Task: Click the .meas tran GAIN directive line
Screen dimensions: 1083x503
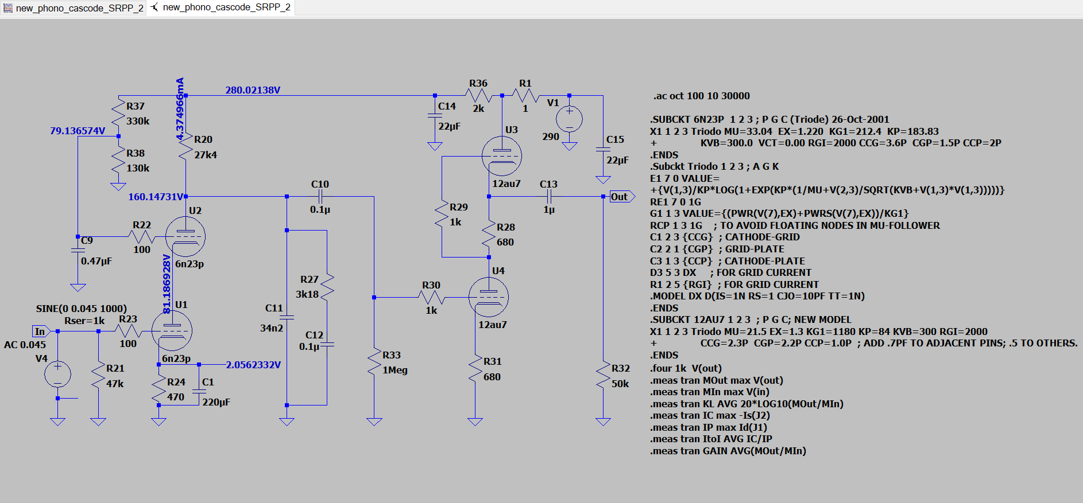Action: [x=728, y=451]
